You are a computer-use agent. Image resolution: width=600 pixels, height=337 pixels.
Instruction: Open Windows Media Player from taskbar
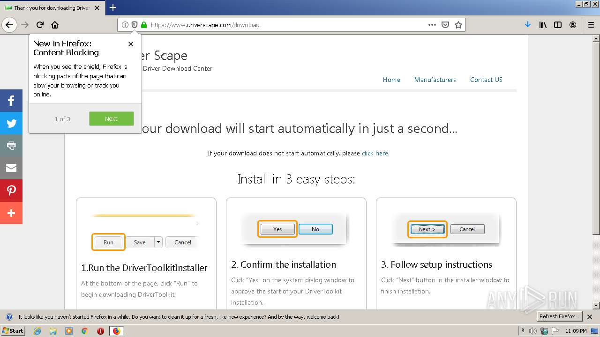(x=69, y=331)
